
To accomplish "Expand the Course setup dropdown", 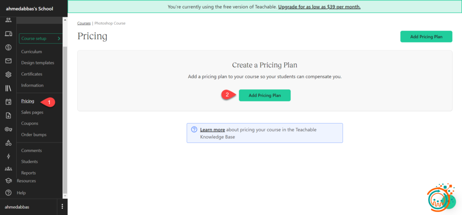I will pyautogui.click(x=40, y=39).
